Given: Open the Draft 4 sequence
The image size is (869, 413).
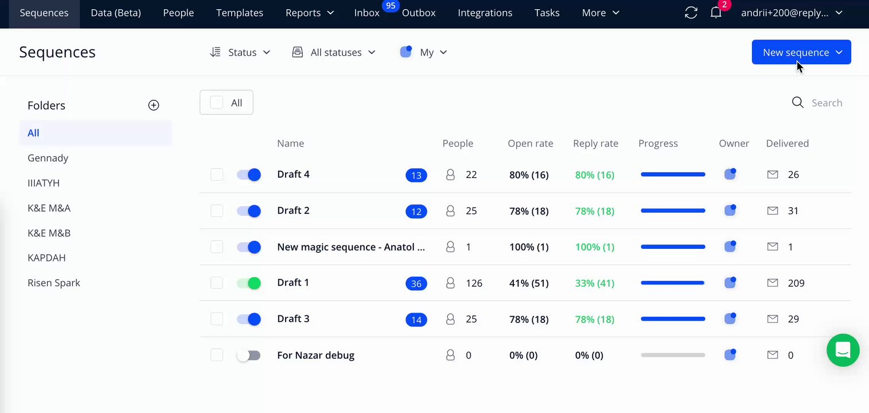Looking at the screenshot, I should tap(293, 174).
